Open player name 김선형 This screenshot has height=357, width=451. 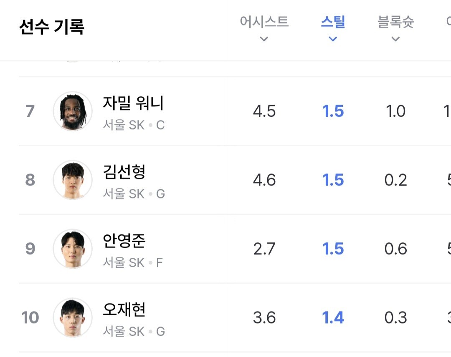124,172
